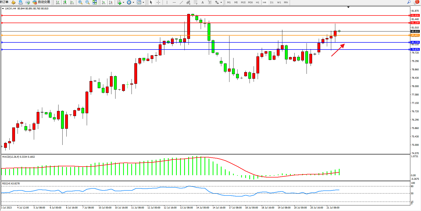This screenshot has height=211, width=421.
Task: Select the Crosshair cursor tool
Action: click(x=158, y=2)
